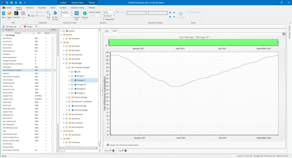The height and width of the screenshot is (158, 292).
Task: Check the Max Withdrawal Available property checkbox
Action: (53, 70)
